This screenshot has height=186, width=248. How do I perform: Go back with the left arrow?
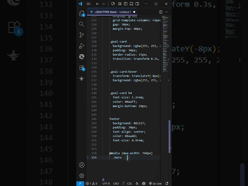pos(97,4)
